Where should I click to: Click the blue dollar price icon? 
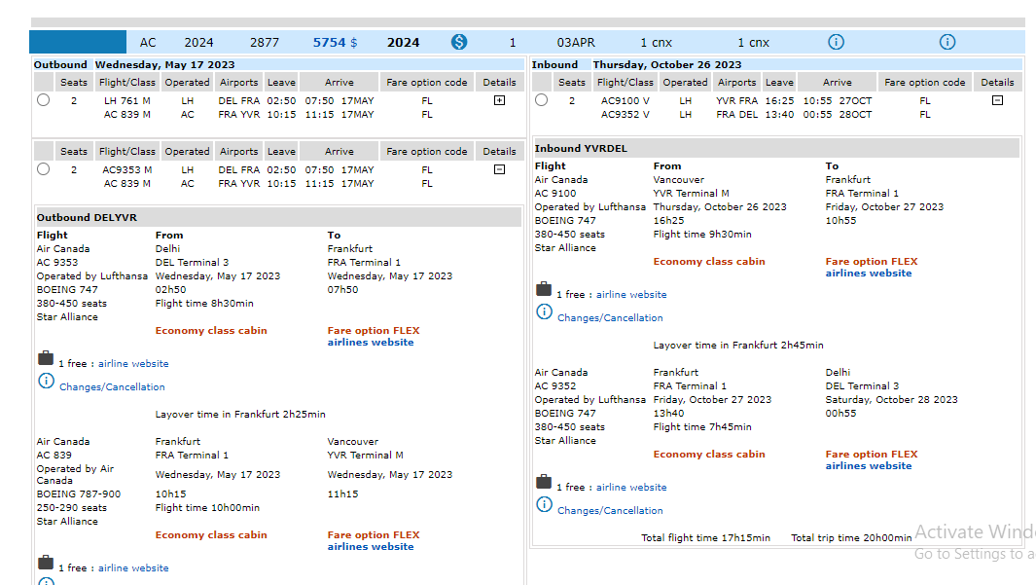(459, 42)
